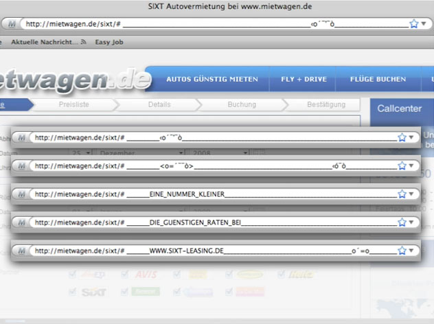Open the FLY + DRIVE tab
434x324 pixels.
coord(304,79)
